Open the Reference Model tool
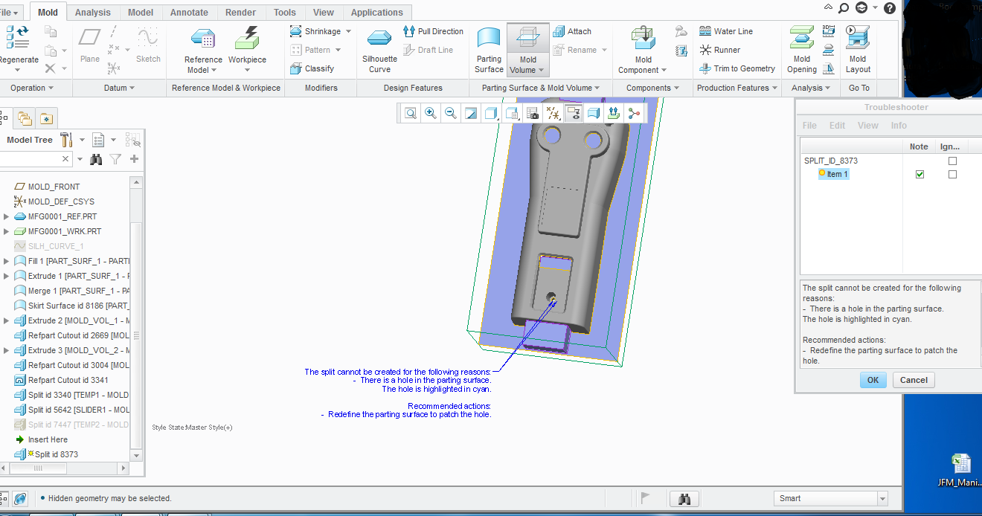This screenshot has height=516, width=982. click(x=203, y=51)
